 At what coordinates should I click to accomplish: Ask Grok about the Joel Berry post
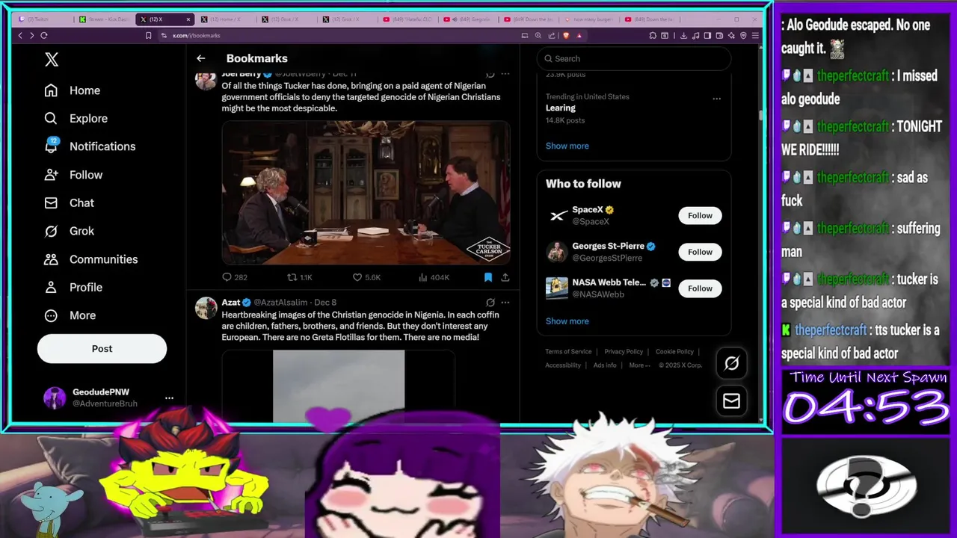pos(490,74)
